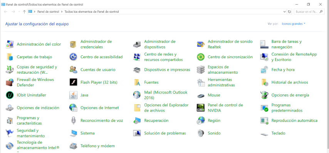
Task: Open Copias de seguridad y restauración icon
Action: click(10, 70)
